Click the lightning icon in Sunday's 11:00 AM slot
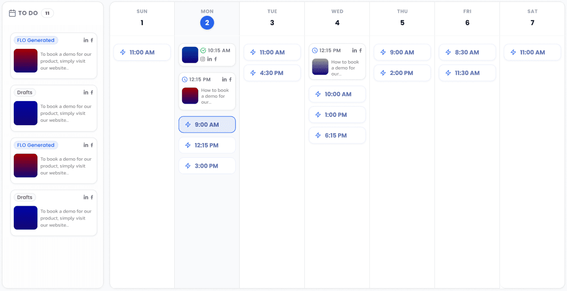Image resolution: width=567 pixels, height=291 pixels. [x=123, y=52]
